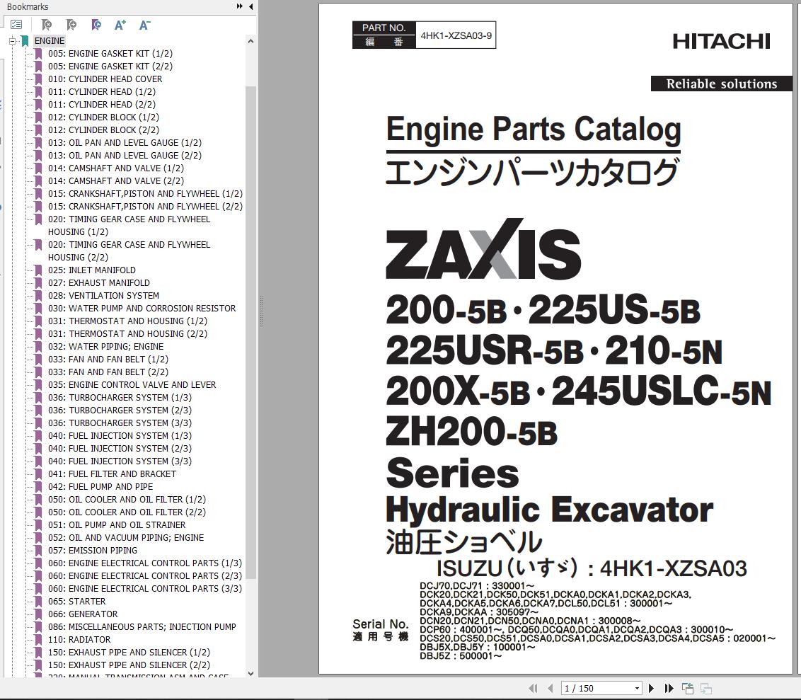Click purple bookmark icon beside 110: RADIATOR
801x700 pixels.
(38, 640)
